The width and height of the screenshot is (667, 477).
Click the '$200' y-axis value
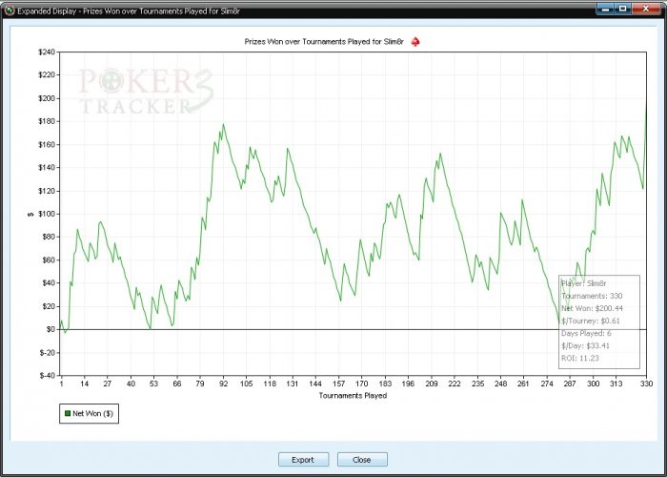pos(47,98)
